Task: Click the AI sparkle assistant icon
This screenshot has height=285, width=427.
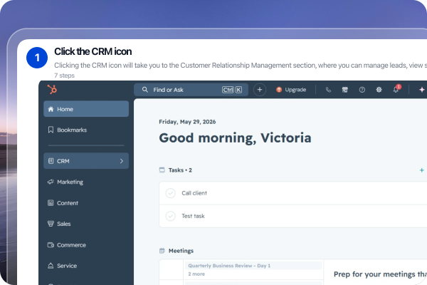Action: tap(422, 90)
